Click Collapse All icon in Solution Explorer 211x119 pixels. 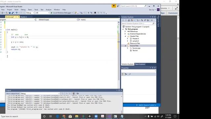click(145, 20)
